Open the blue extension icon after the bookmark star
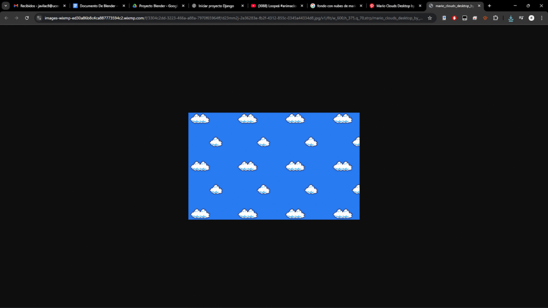This screenshot has height=308, width=548. pyautogui.click(x=444, y=18)
